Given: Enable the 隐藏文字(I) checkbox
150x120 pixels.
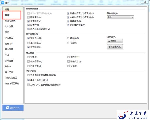Looking at the screenshot, I should [68, 61].
